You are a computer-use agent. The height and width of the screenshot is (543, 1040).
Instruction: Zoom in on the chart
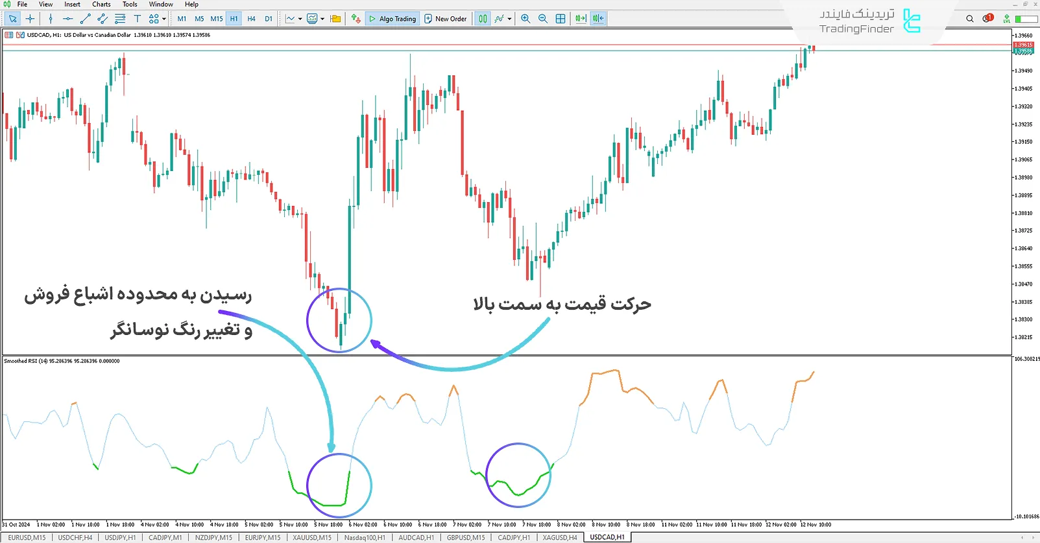(x=526, y=19)
